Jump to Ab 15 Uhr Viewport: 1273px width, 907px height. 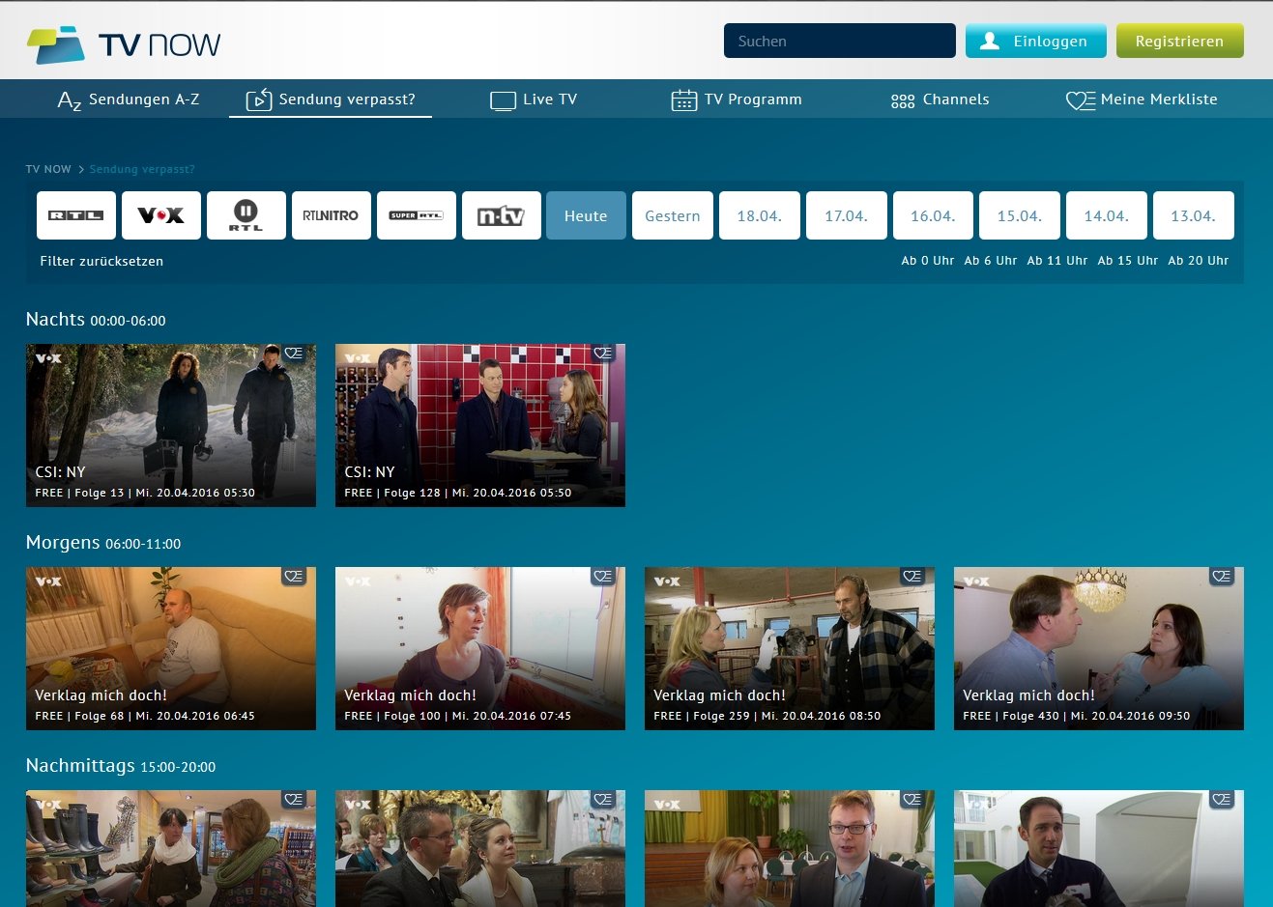(x=1128, y=261)
